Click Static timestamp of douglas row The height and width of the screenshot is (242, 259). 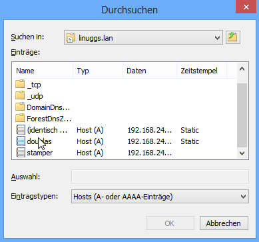coord(190,141)
